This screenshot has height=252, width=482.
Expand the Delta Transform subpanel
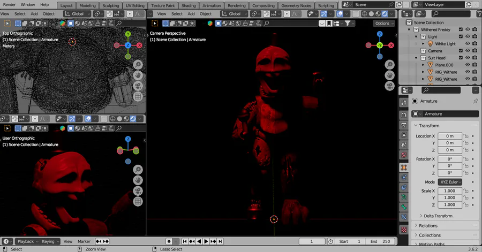pos(421,216)
